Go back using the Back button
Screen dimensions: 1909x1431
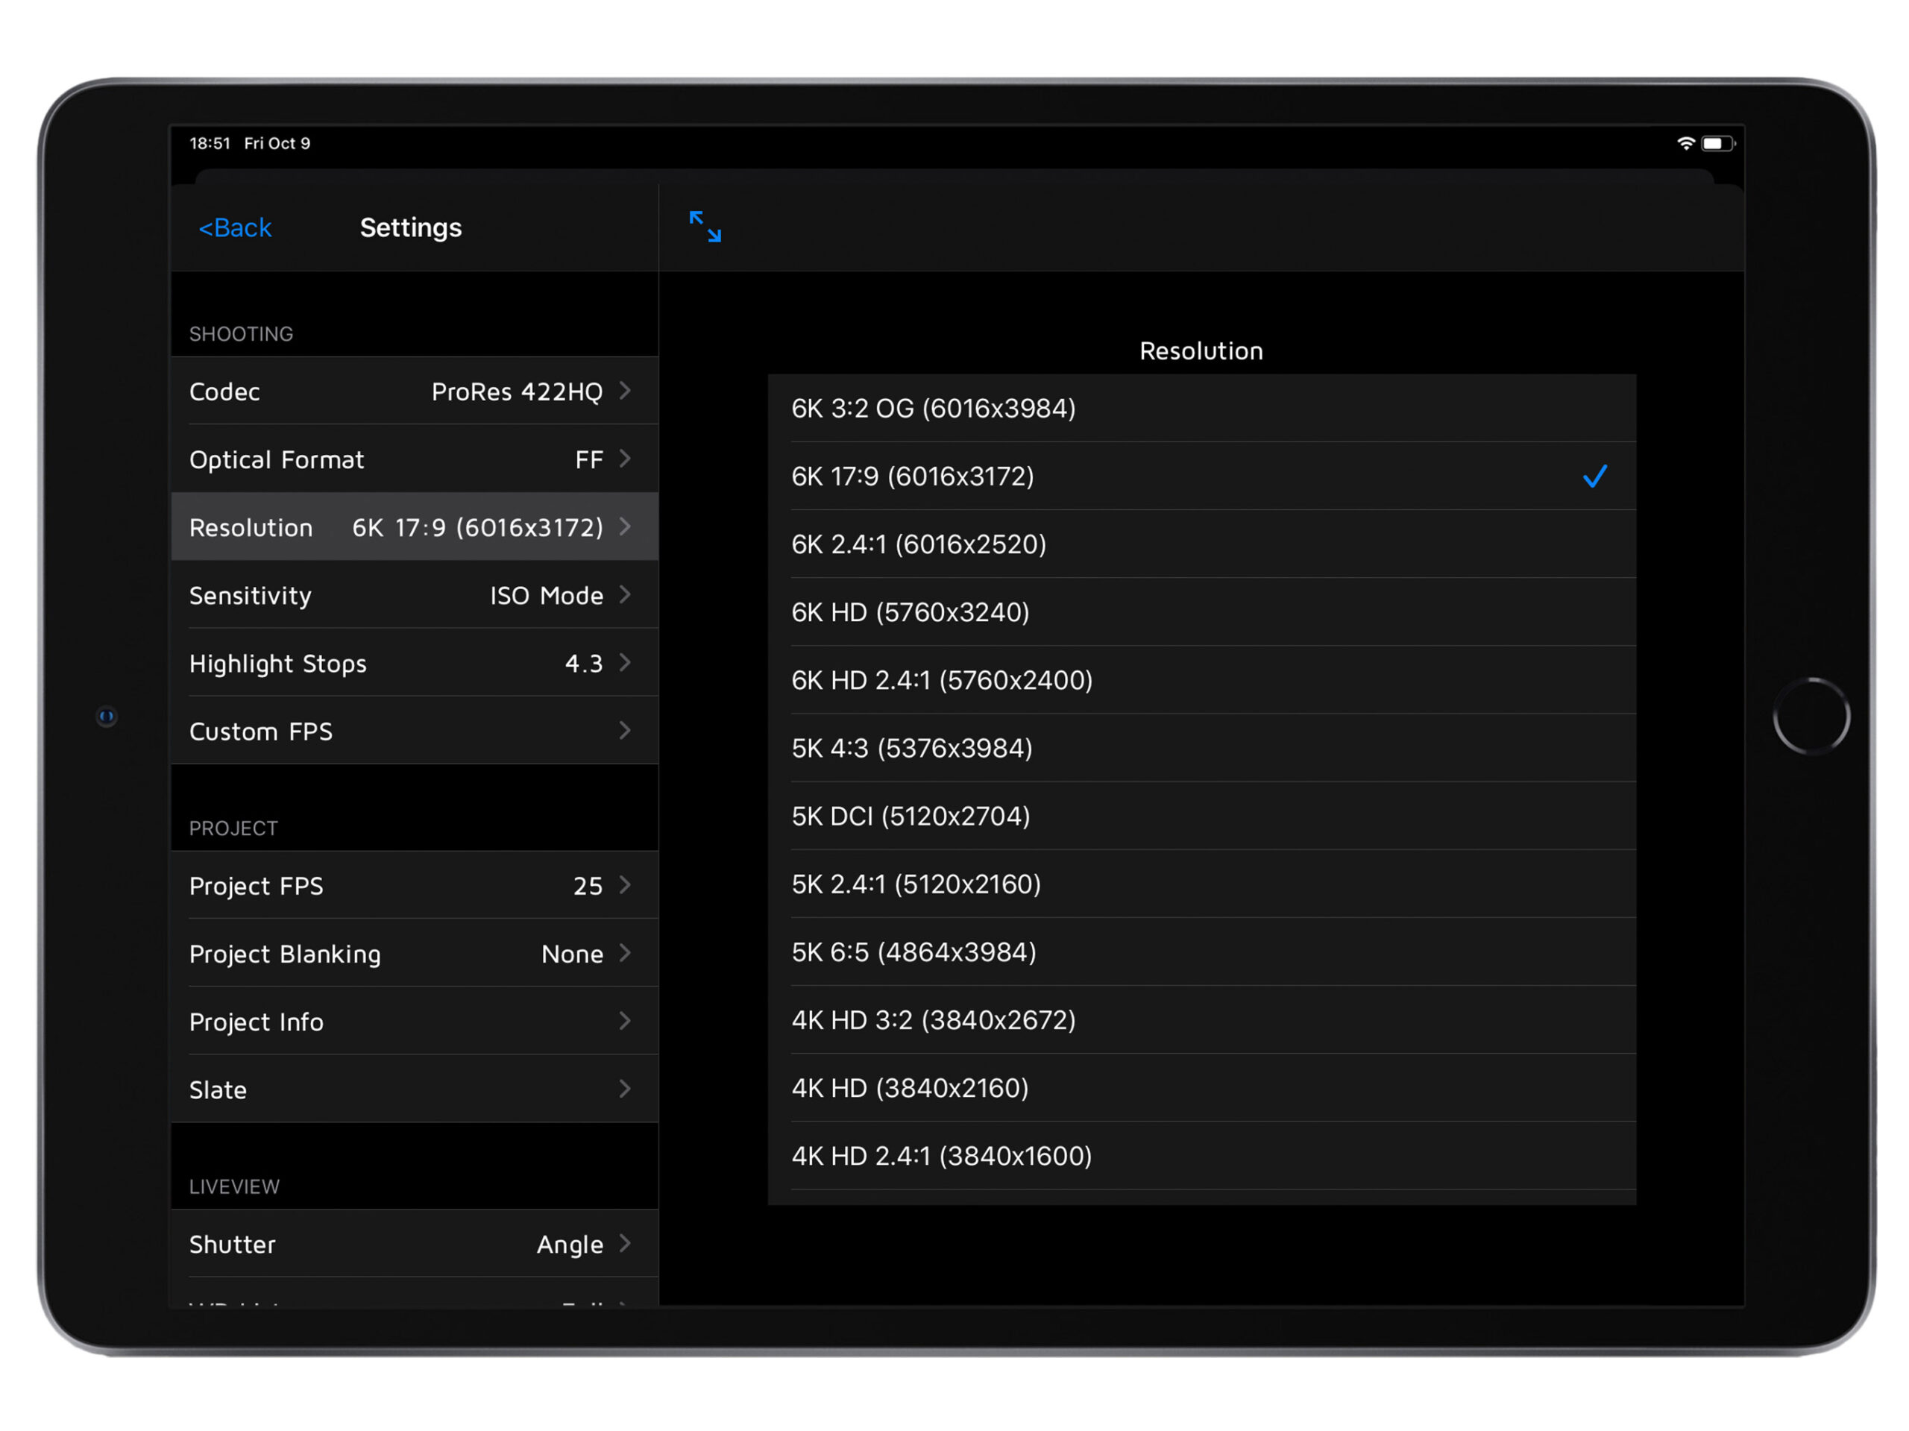(x=235, y=228)
